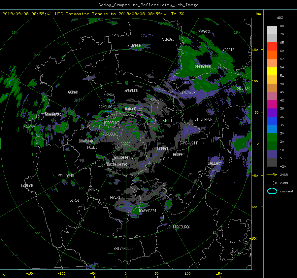This screenshot has width=297, height=278.
Task: Click the HUNGUND city label
Action: click(156, 99)
